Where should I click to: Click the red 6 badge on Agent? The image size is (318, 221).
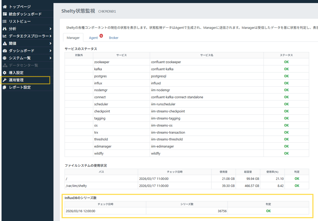(101, 36)
